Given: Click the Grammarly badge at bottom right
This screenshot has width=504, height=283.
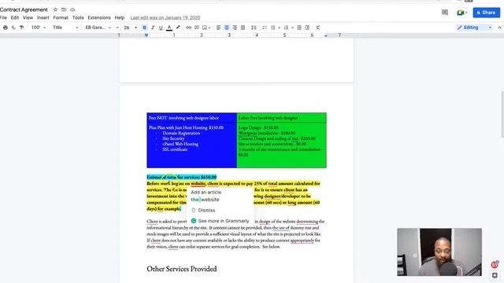Looking at the screenshot, I should 495,264.
